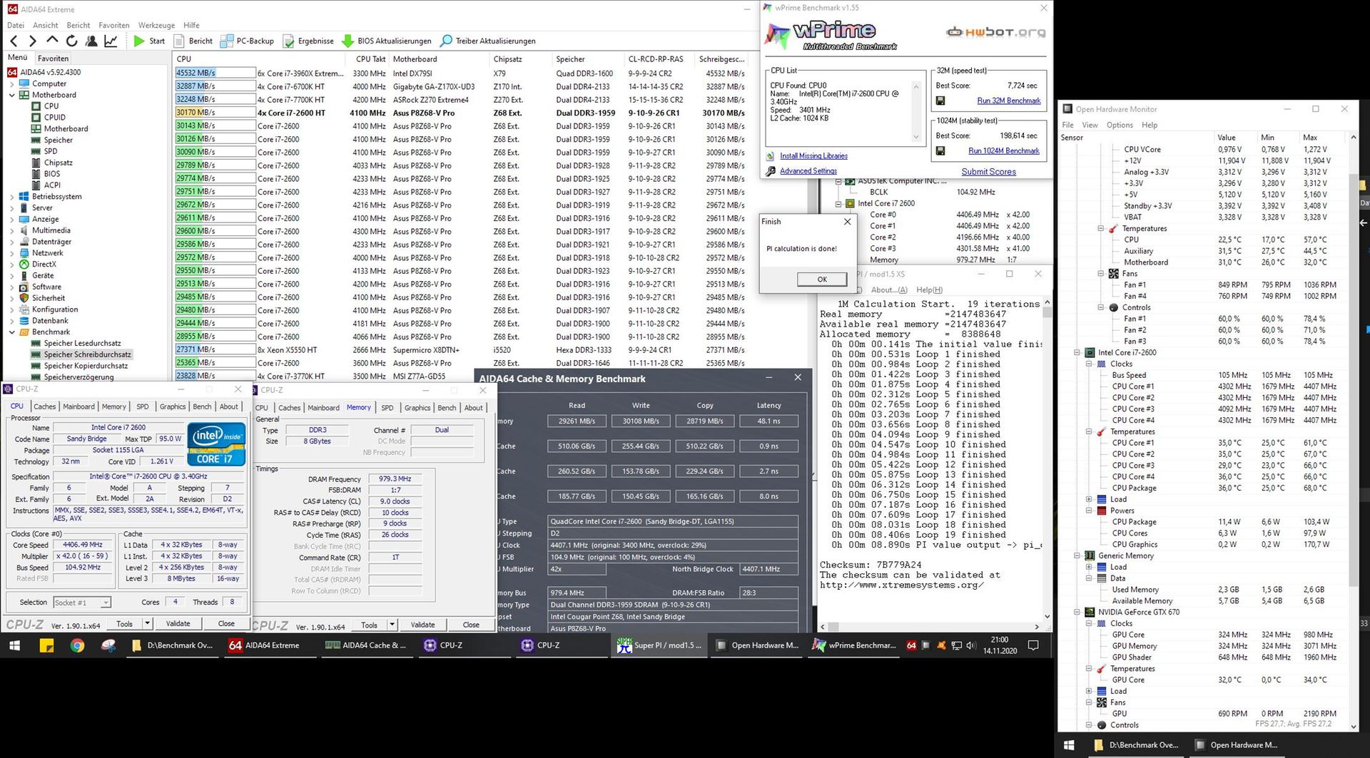This screenshot has width=1370, height=758.
Task: Open View menu in Open Hardware Monitor
Action: [x=1090, y=125]
